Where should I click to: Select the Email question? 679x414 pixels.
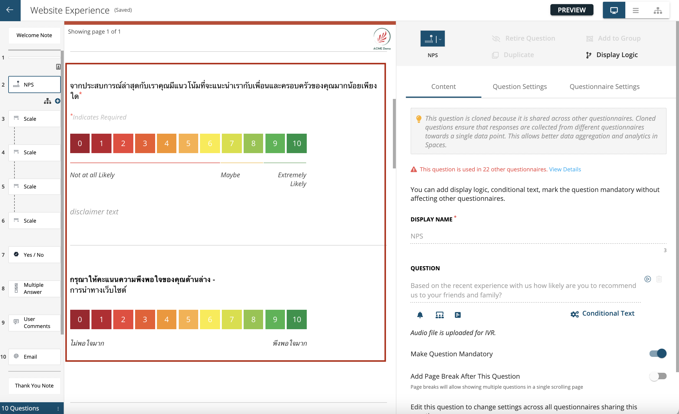pyautogui.click(x=35, y=357)
